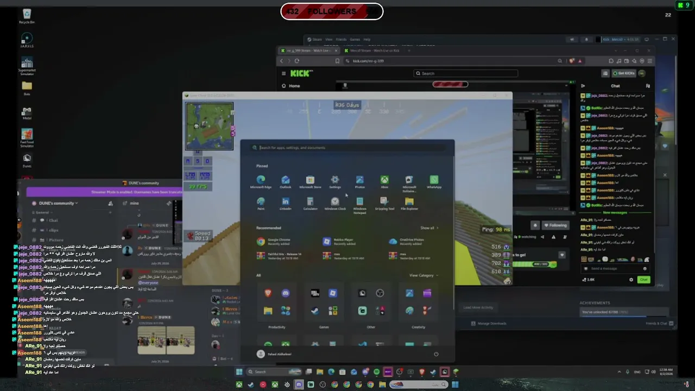Open Microsoft Edge from pinned apps

point(261,182)
